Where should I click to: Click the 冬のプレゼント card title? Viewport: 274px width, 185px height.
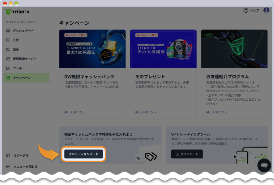coord(150,77)
